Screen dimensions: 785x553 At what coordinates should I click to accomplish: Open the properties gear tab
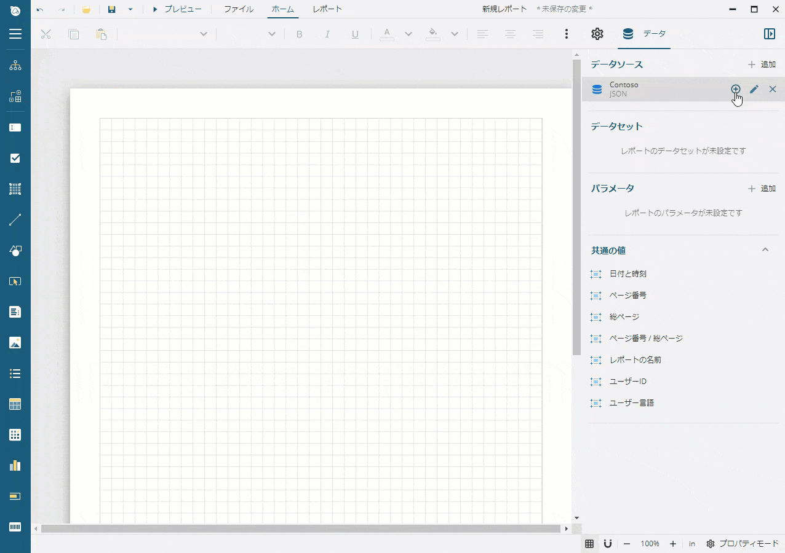click(597, 34)
